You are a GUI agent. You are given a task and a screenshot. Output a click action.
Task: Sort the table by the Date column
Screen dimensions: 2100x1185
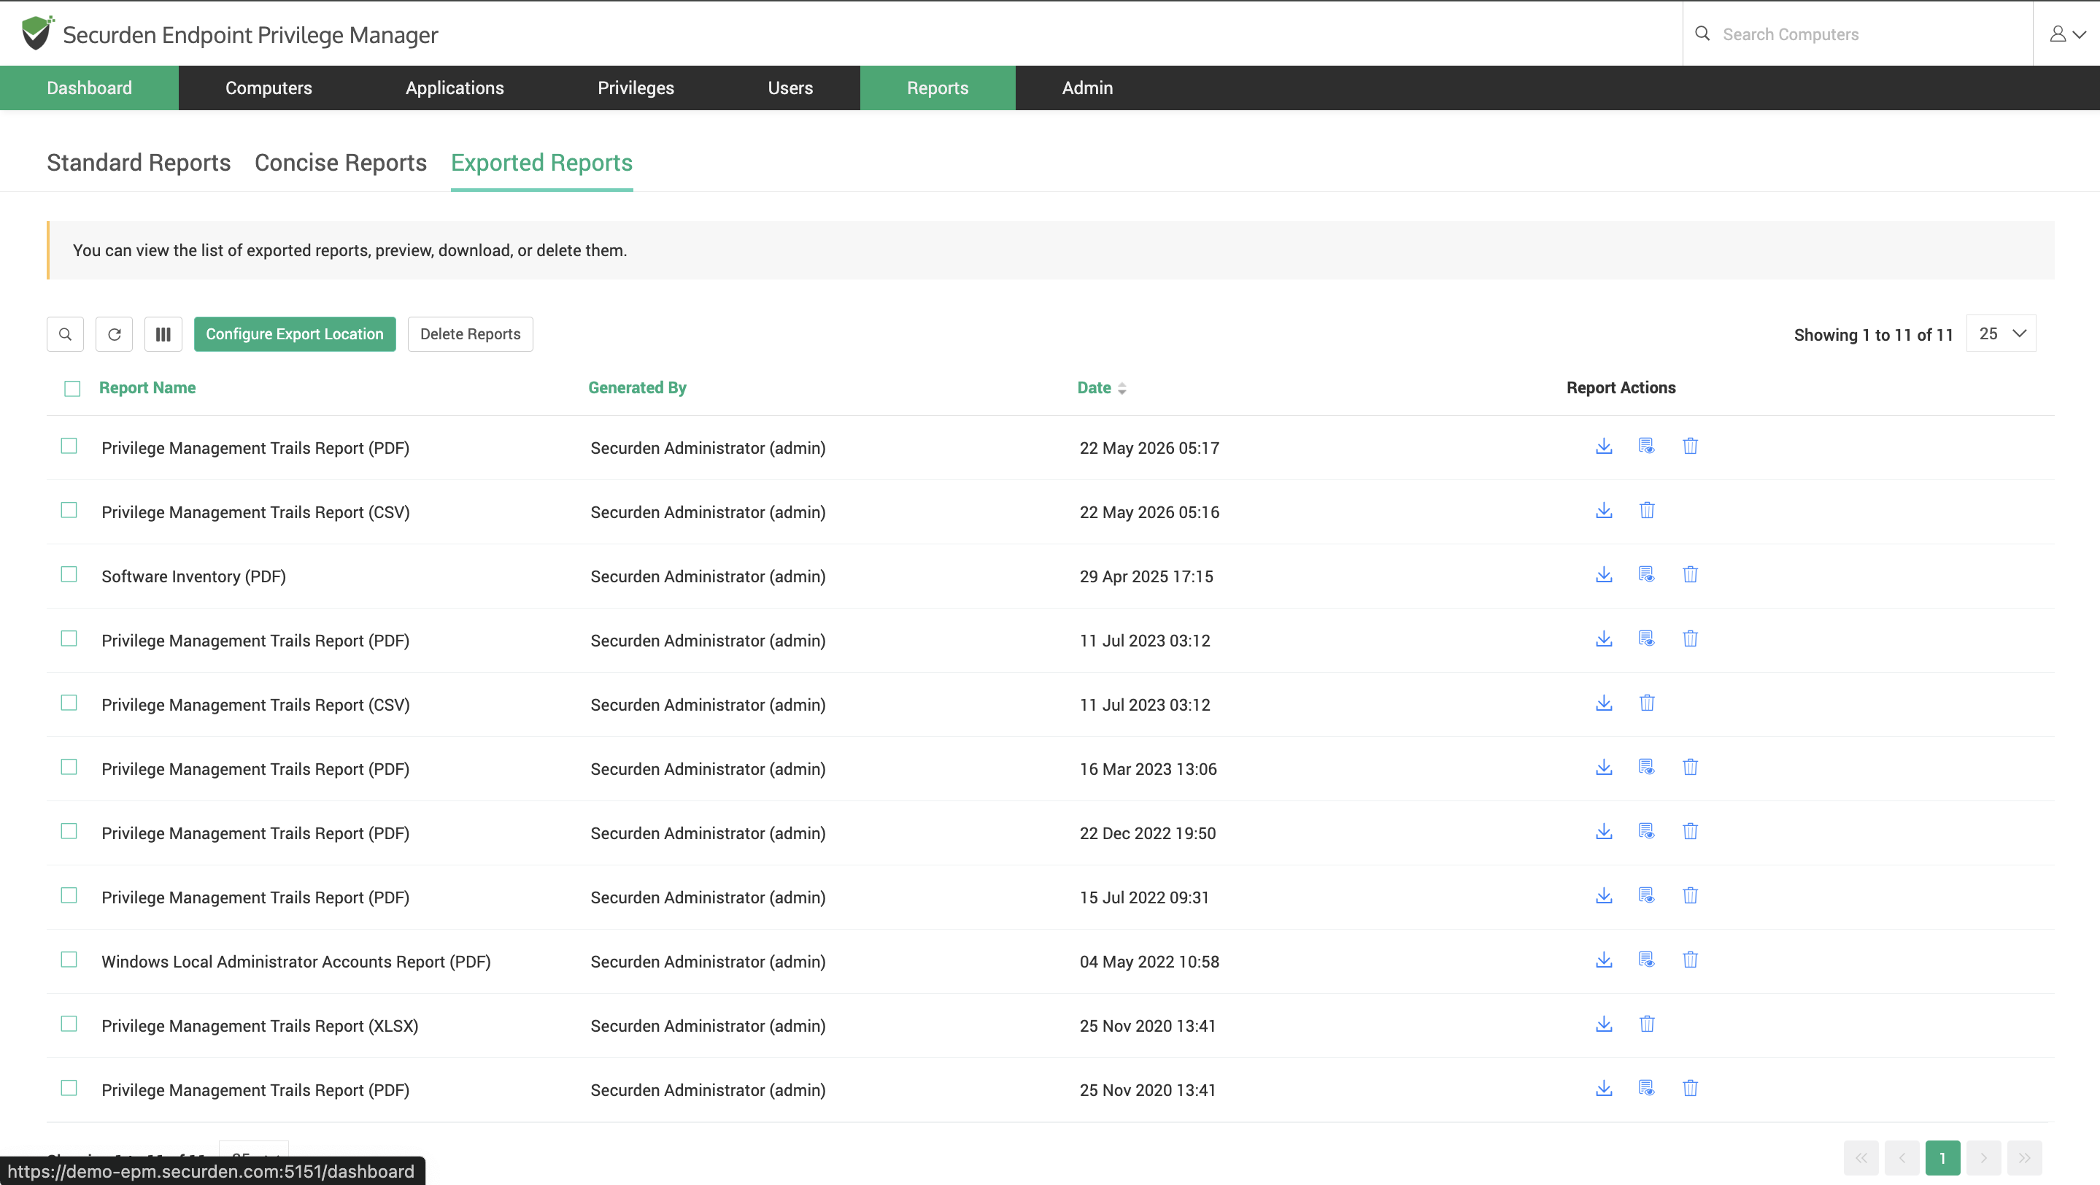click(1101, 388)
